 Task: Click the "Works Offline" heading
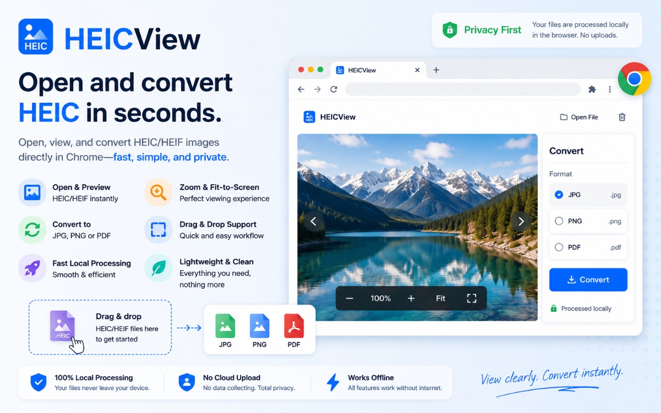[371, 378]
